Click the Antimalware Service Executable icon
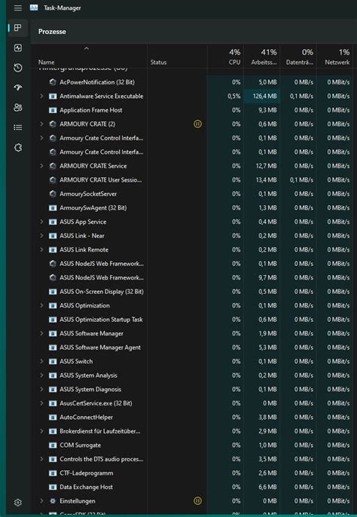This screenshot has height=517, width=357. 53,96
